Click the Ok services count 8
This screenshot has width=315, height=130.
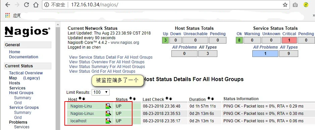pos(239,40)
